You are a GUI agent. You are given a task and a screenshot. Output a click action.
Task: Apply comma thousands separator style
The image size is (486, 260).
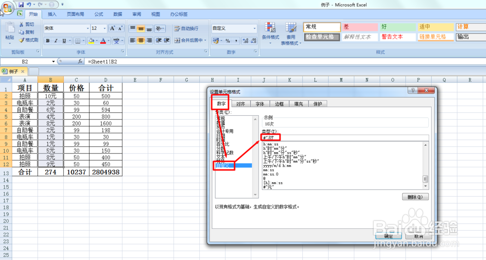(x=236, y=41)
